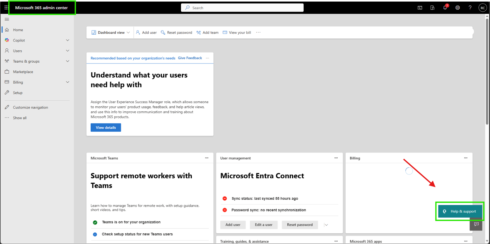Open the RC account profile avatar
The image size is (490, 244).
coord(482,8)
